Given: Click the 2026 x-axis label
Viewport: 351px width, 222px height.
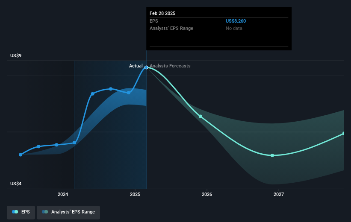Looking at the screenshot, I should [207, 195].
